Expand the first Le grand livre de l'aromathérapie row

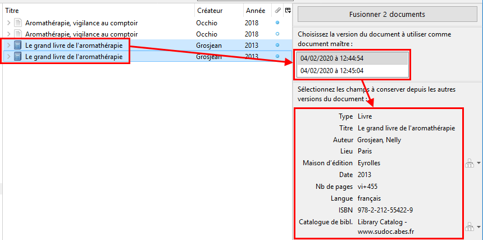coord(8,45)
